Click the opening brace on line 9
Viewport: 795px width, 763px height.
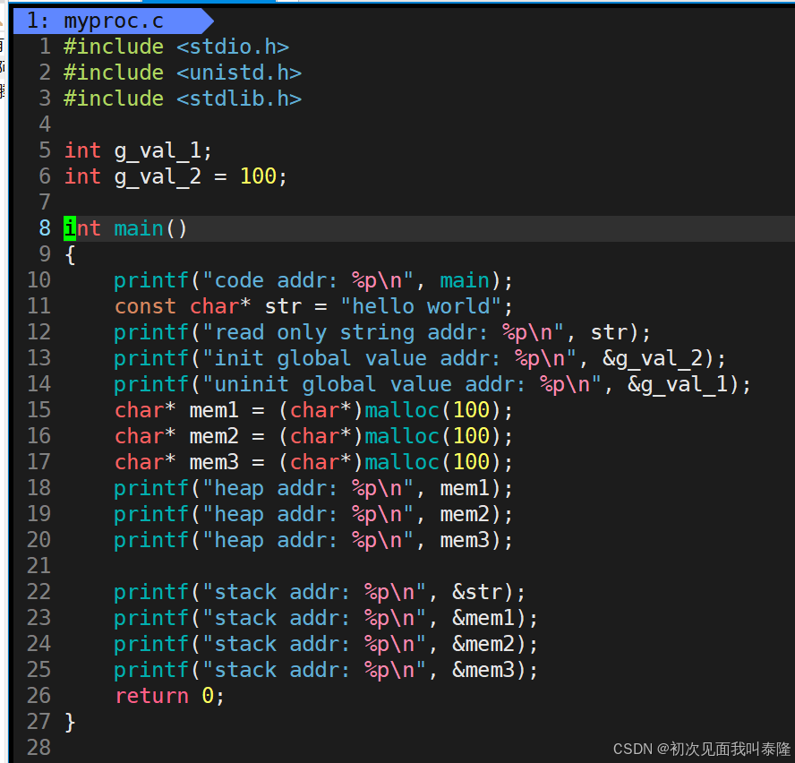coord(70,254)
